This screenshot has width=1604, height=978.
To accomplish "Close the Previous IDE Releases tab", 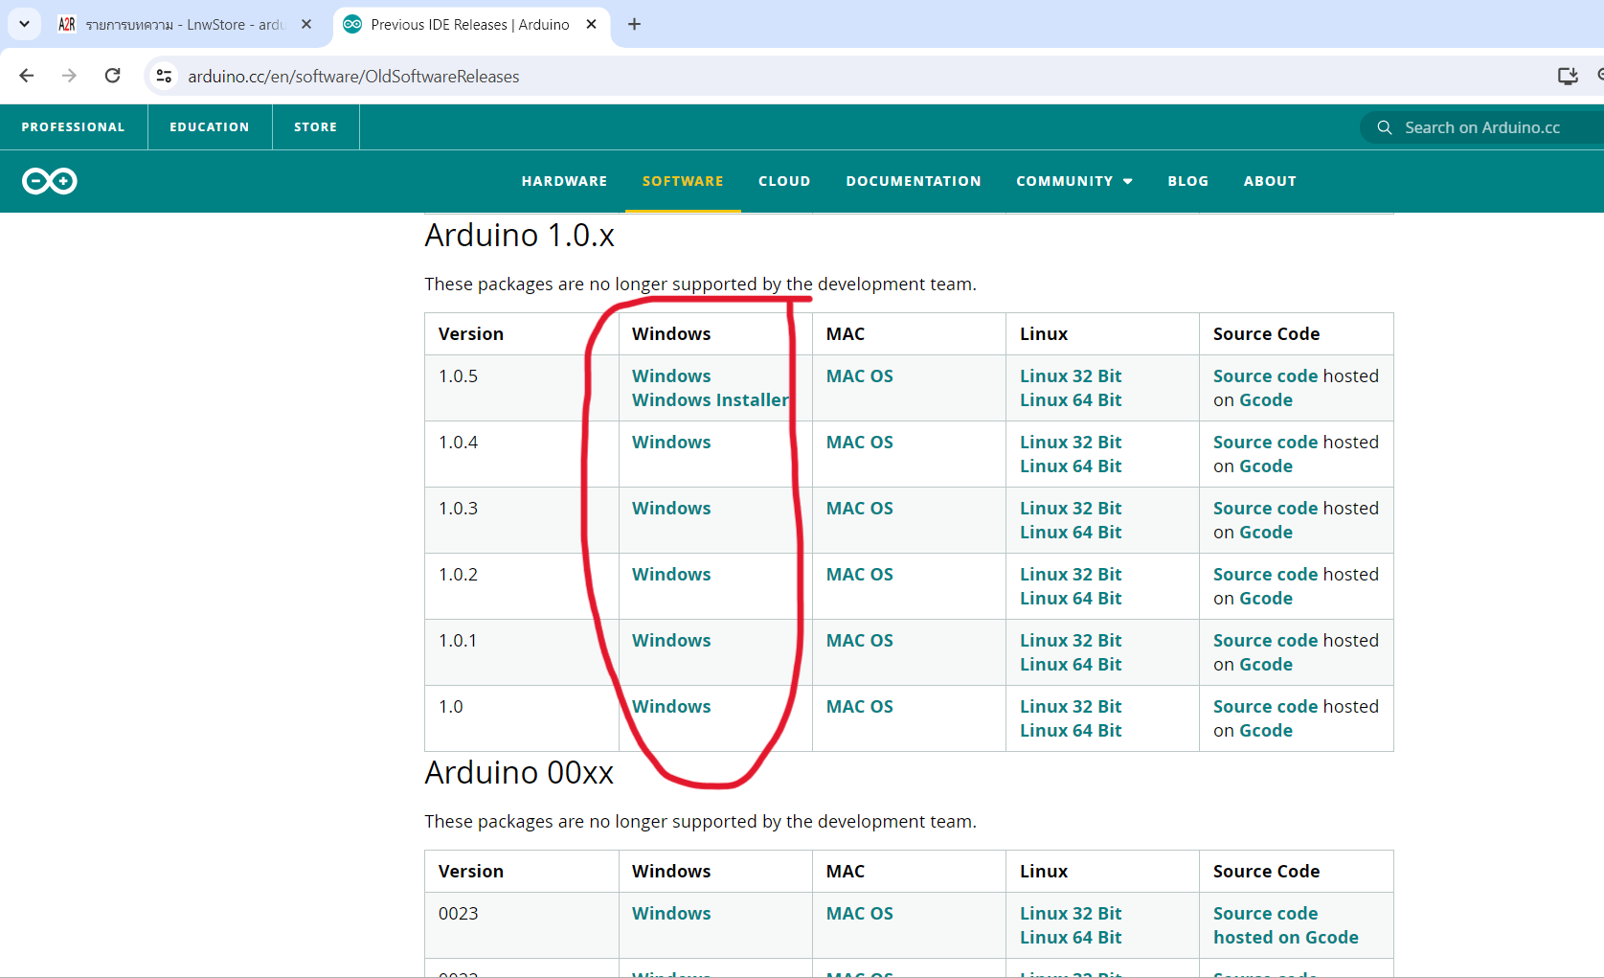I will [592, 24].
